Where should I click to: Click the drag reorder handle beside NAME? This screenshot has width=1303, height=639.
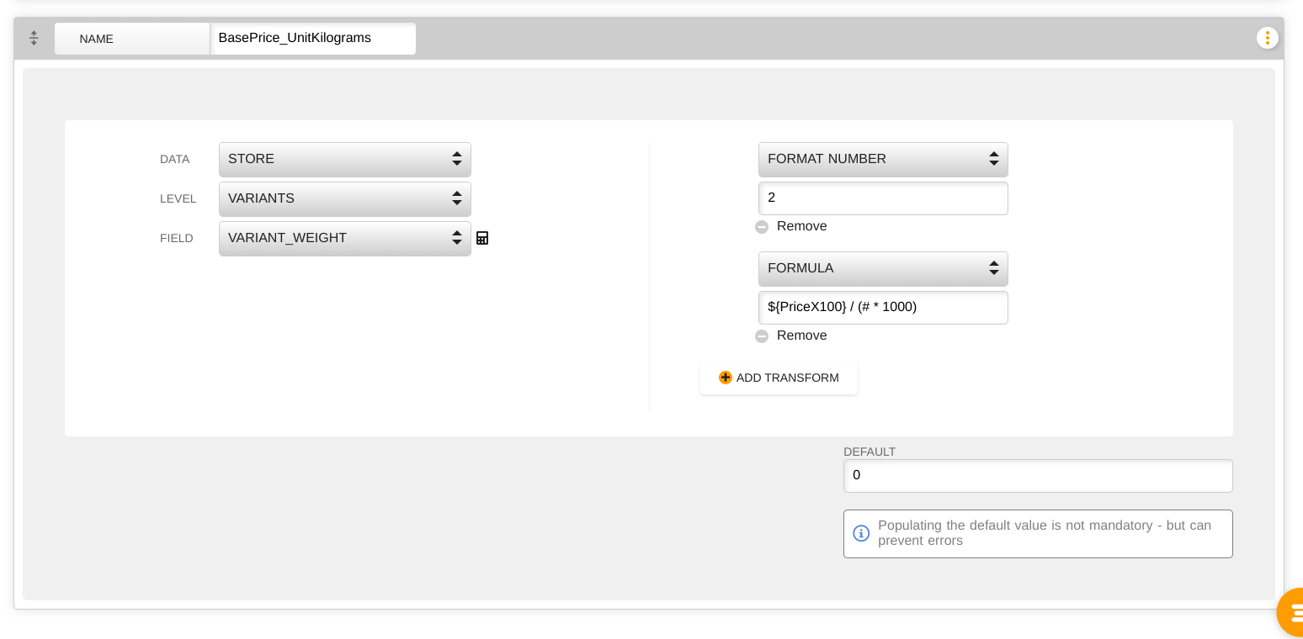click(34, 38)
